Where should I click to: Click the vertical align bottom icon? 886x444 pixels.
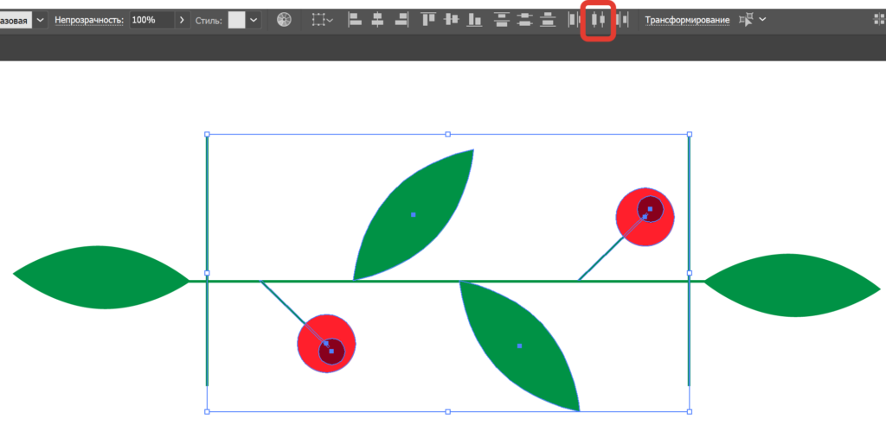(x=472, y=20)
